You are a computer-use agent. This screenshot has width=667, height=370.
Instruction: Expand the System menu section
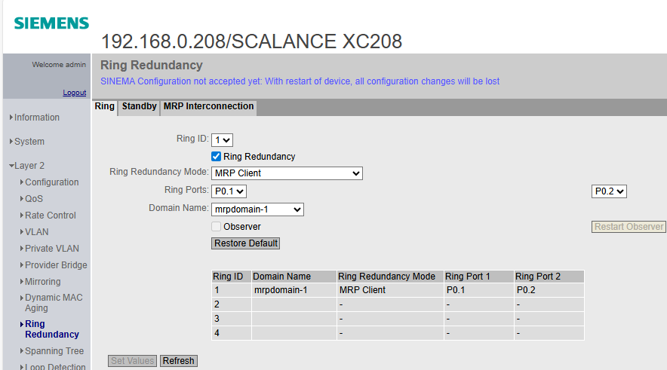[x=29, y=142]
